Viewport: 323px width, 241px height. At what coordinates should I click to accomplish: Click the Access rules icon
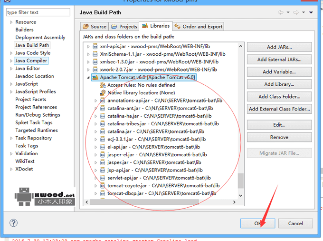click(103, 85)
